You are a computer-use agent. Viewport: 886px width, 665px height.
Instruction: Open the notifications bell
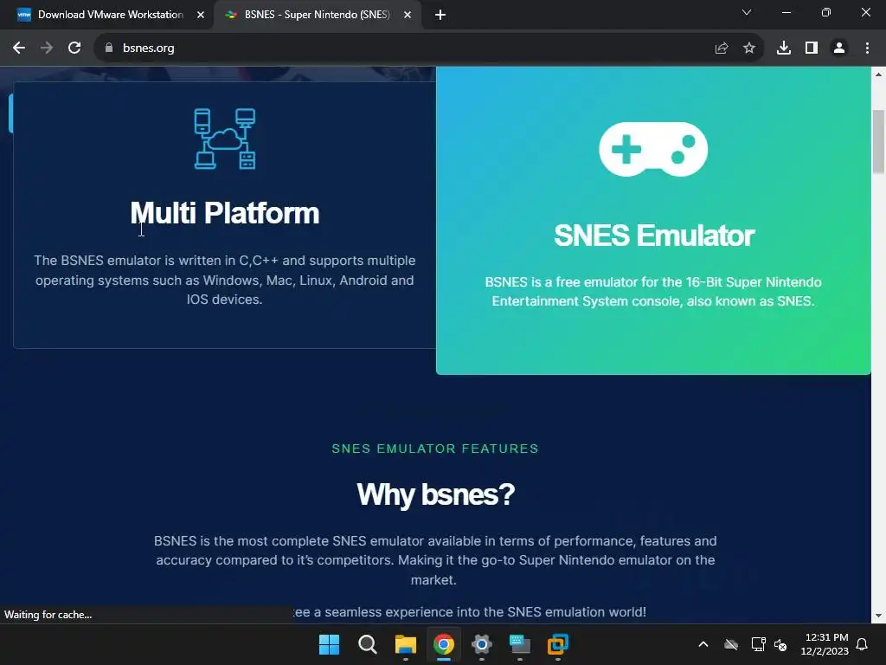[x=863, y=644]
